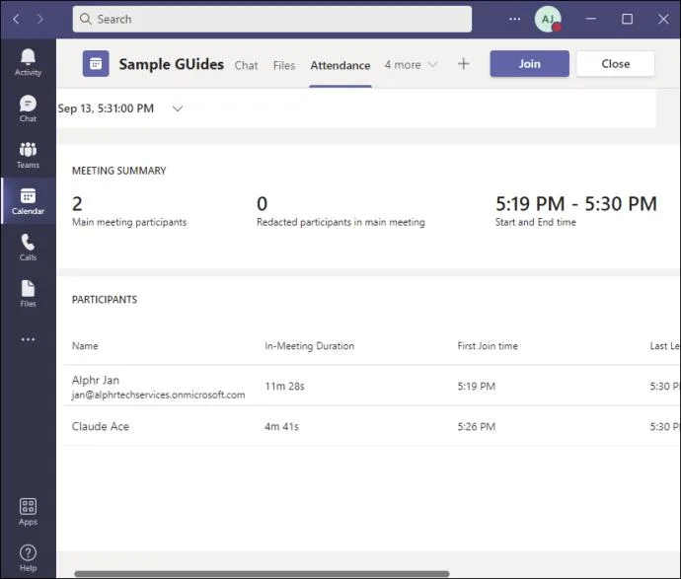
Task: Click the 5:26 PM first join time
Action: point(476,426)
